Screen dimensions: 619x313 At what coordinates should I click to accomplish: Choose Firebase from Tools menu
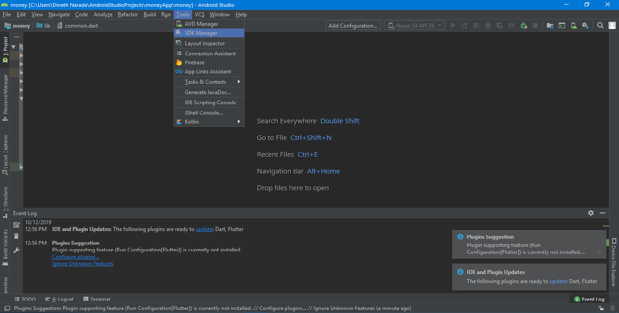click(209, 63)
